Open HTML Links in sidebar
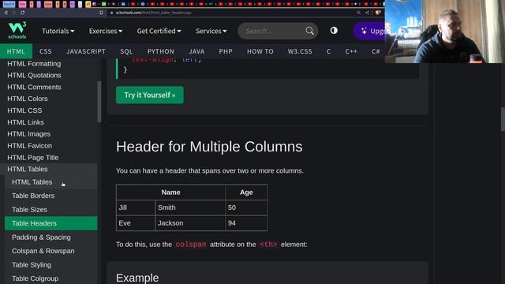This screenshot has width=505, height=284. [25, 122]
